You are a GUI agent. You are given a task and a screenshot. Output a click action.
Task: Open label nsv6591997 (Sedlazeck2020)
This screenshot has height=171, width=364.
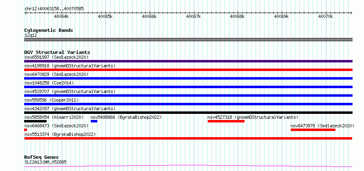pyautogui.click(x=56, y=57)
